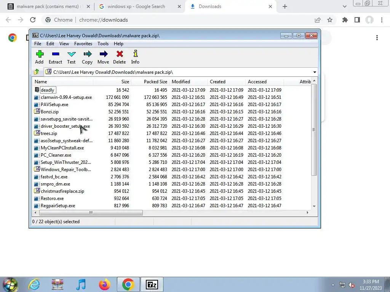This screenshot has height=292, width=390.
Task: Open the music player taskbar icon
Action: point(81,284)
